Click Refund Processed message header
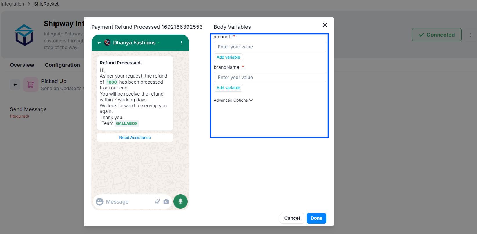The width and height of the screenshot is (477, 234). tap(120, 63)
